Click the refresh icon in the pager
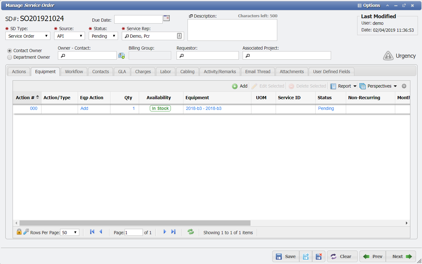The width and height of the screenshot is (422, 264). coord(191,232)
